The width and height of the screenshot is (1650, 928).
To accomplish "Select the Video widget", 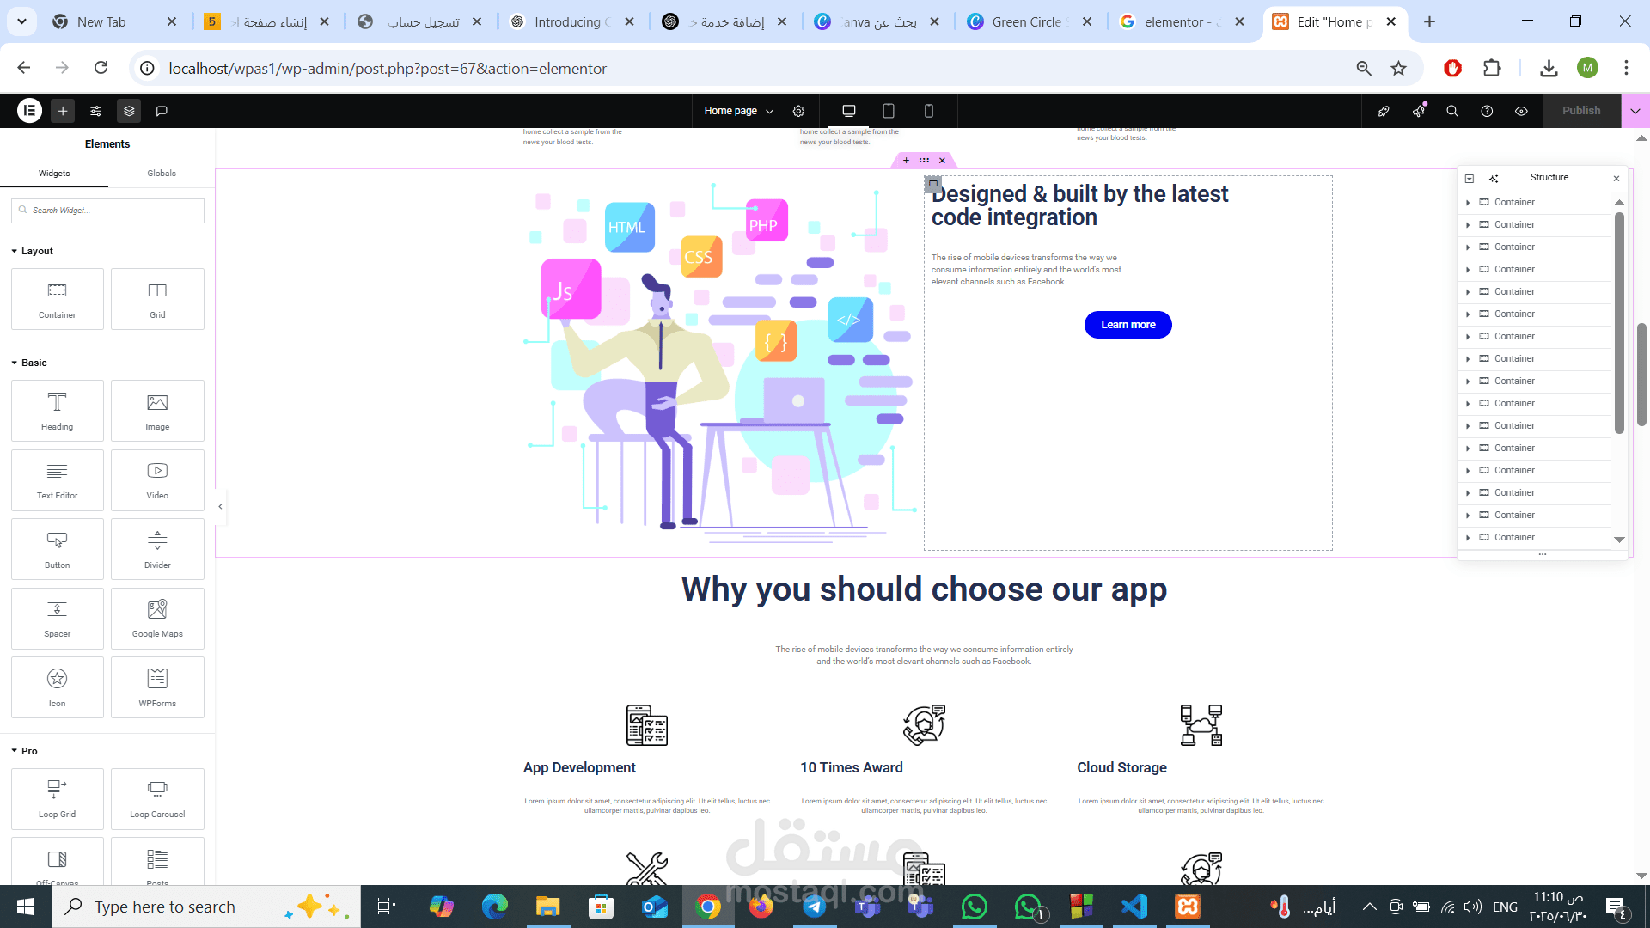I will [157, 480].
